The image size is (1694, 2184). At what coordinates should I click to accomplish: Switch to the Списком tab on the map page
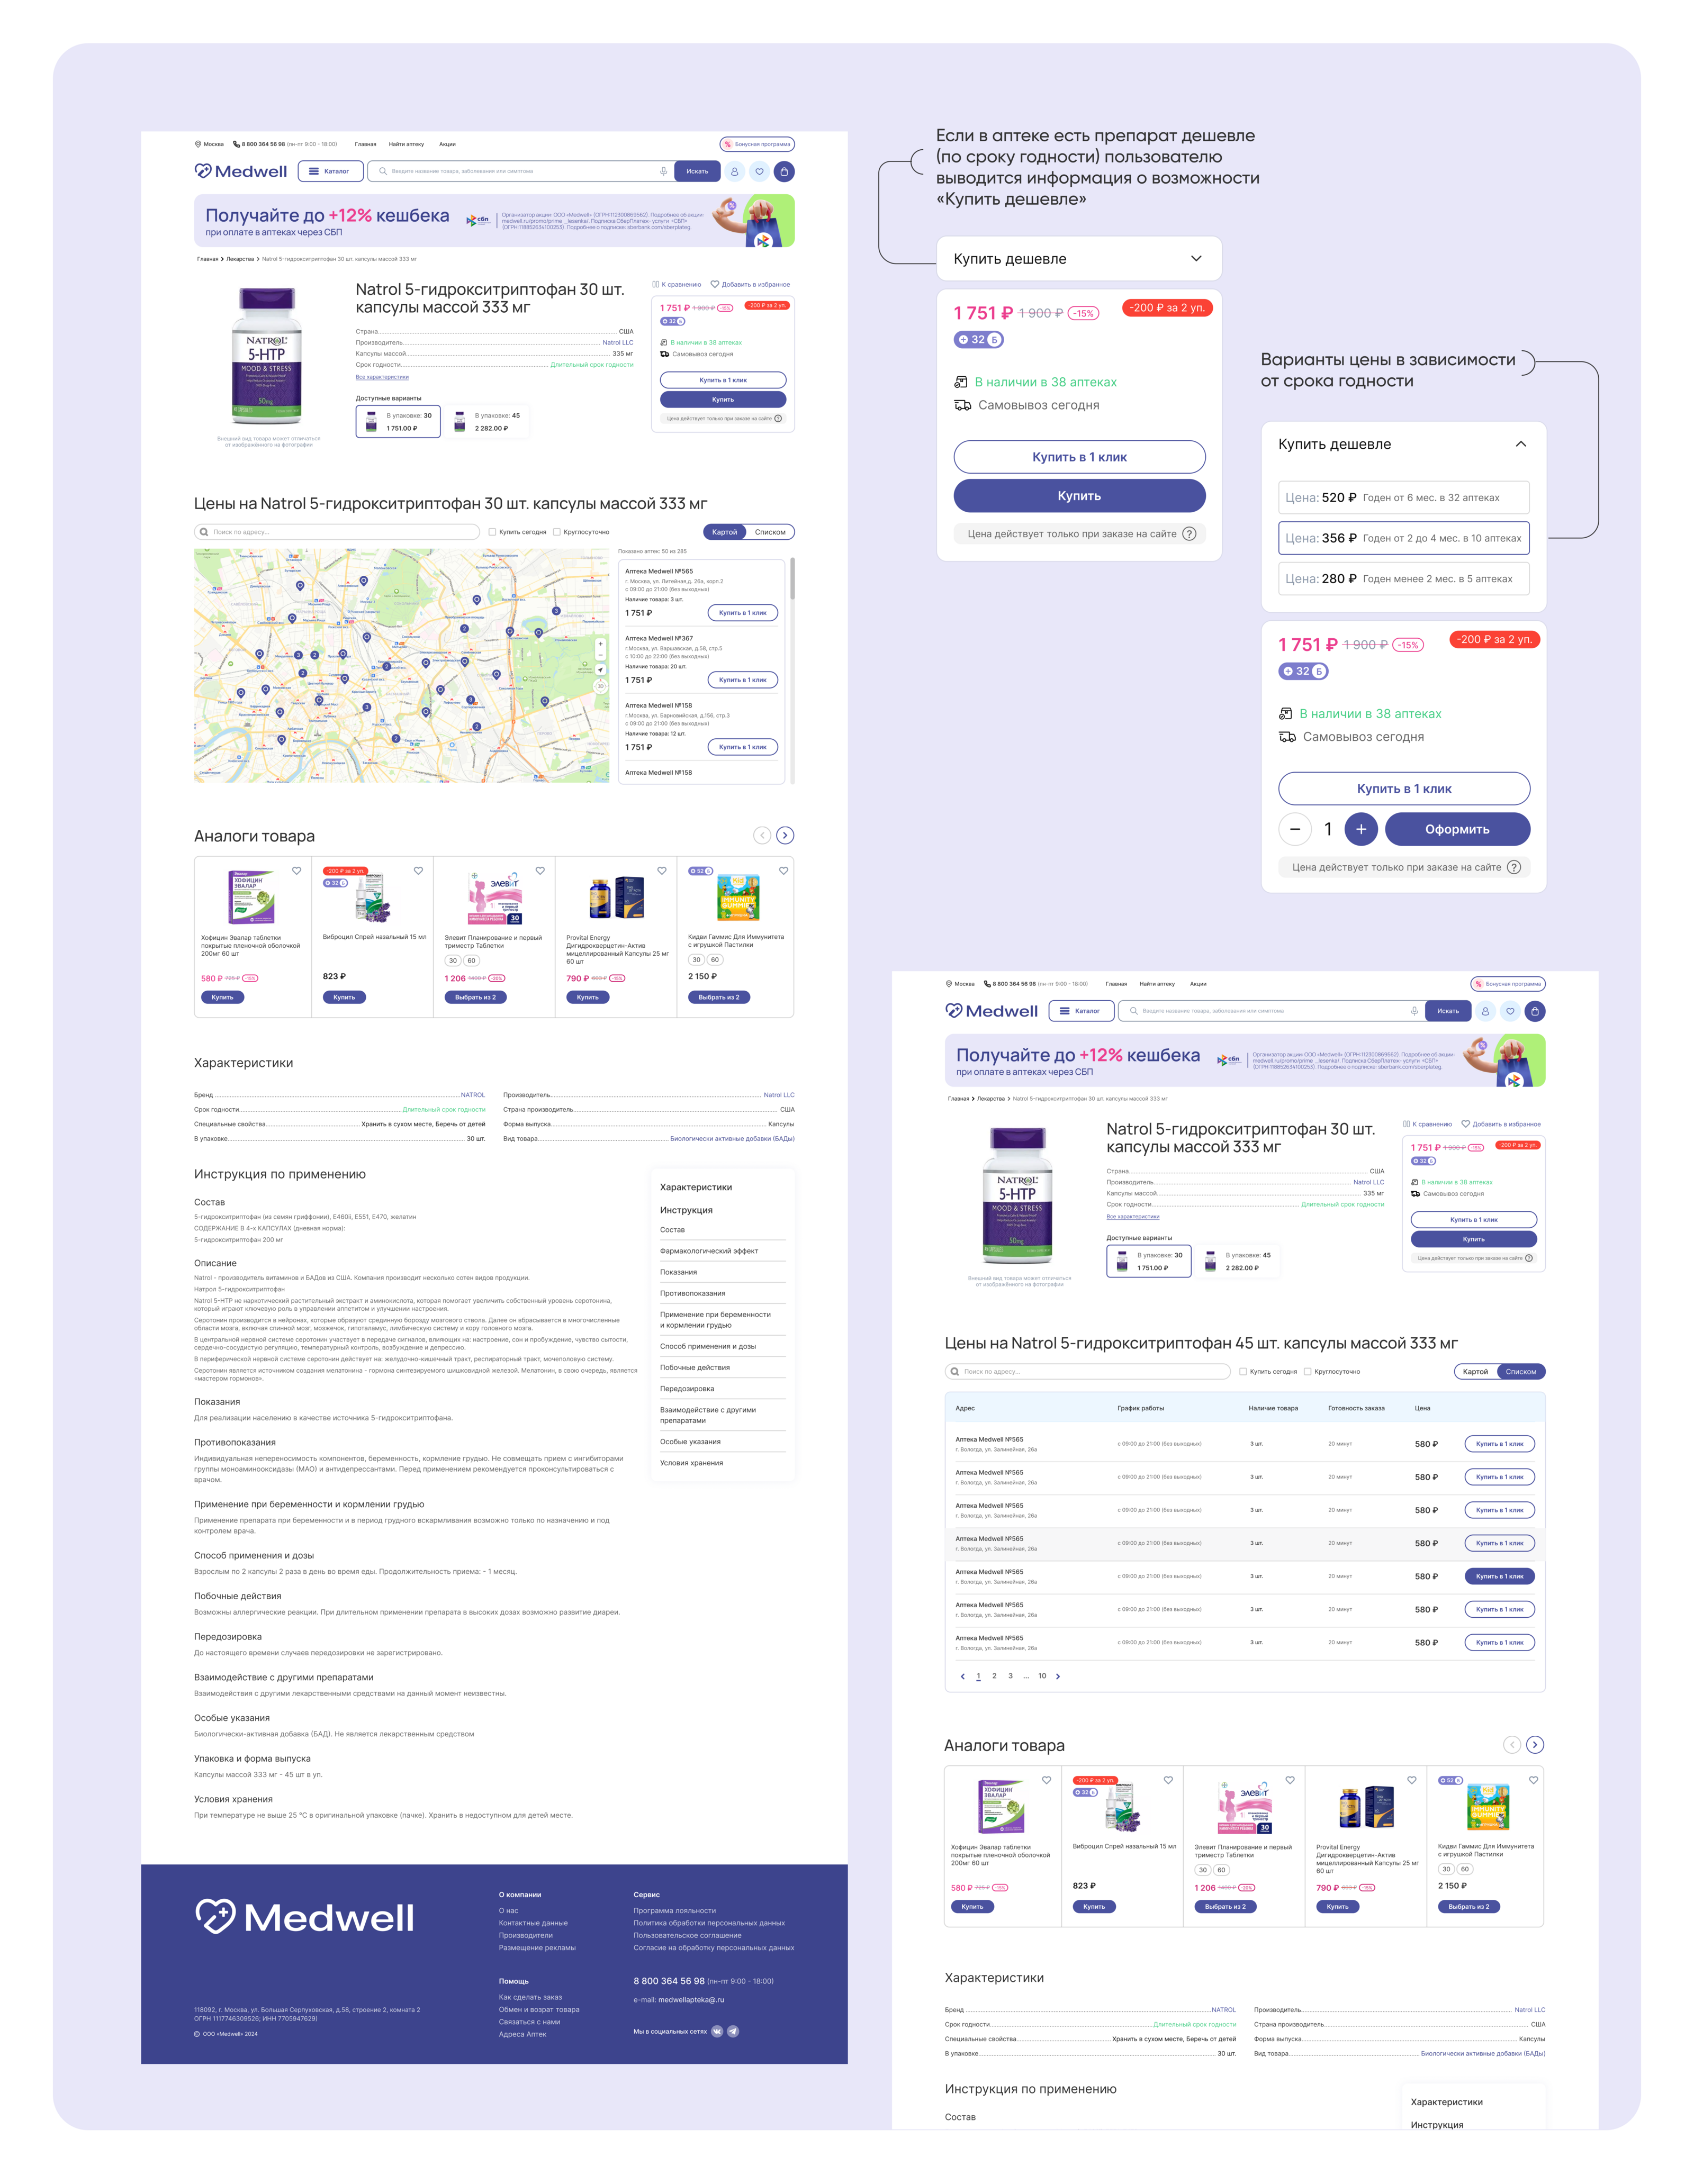tap(770, 532)
